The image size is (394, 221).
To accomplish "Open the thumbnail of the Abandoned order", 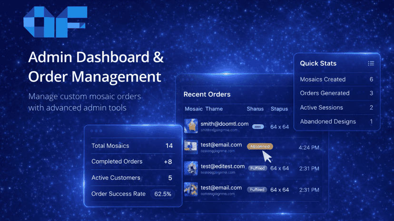I will (191, 147).
